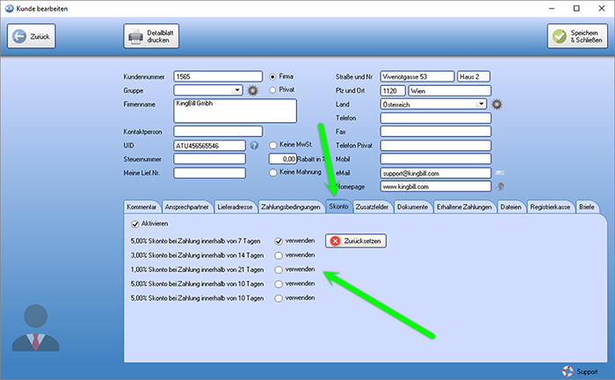Select the Privat radio button
Viewport: 615px width, 380px height.
point(272,90)
